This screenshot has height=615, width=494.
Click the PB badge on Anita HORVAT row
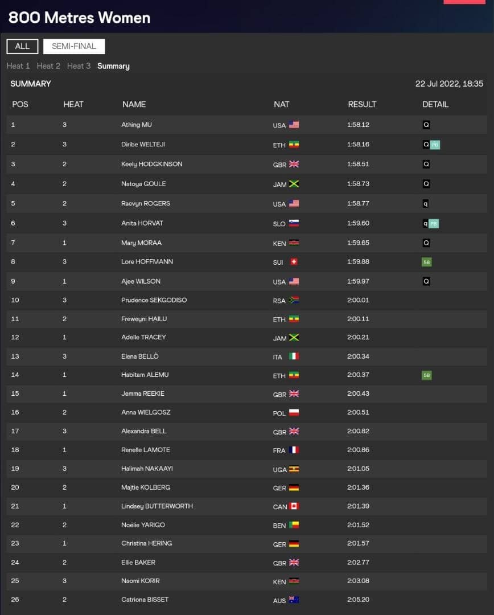pos(434,224)
